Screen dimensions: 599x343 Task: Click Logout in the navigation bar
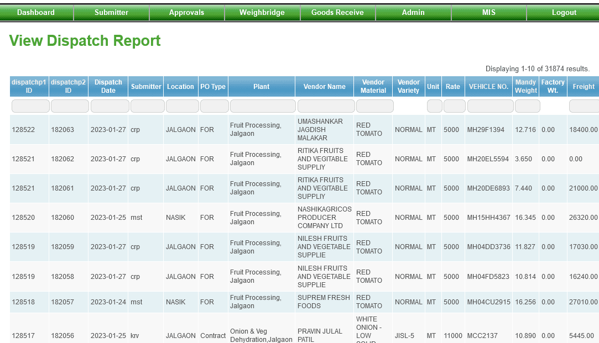point(564,12)
